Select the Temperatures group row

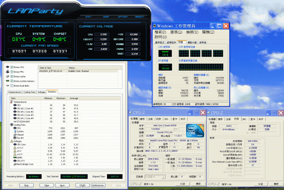64,102
